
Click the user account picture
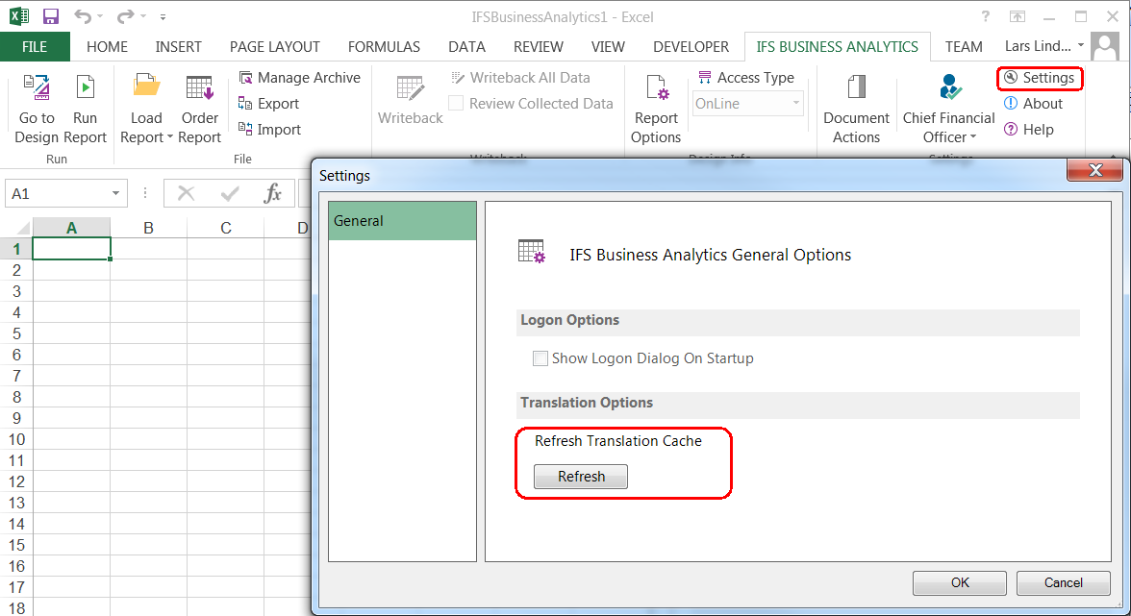pos(1104,47)
